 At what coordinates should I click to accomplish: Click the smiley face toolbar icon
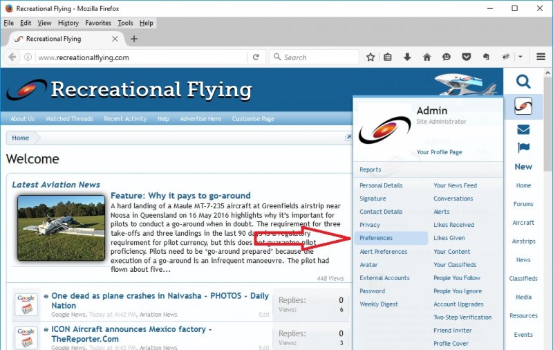click(447, 57)
